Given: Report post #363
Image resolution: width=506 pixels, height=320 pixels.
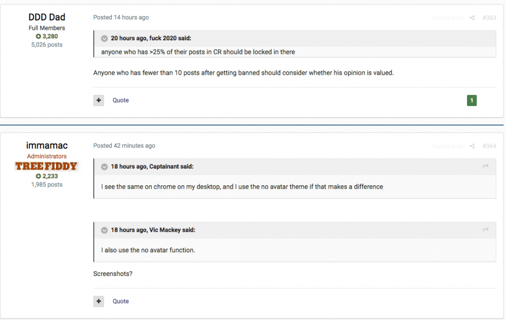Looking at the screenshot, I should click(x=447, y=18).
